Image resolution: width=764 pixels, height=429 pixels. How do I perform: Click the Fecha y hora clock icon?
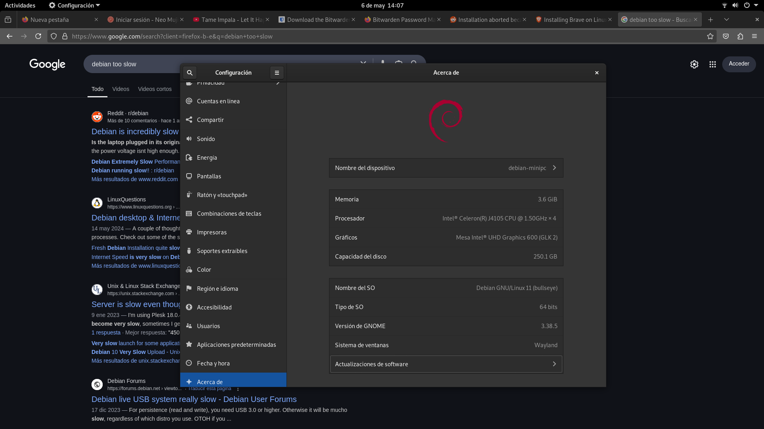click(x=189, y=363)
